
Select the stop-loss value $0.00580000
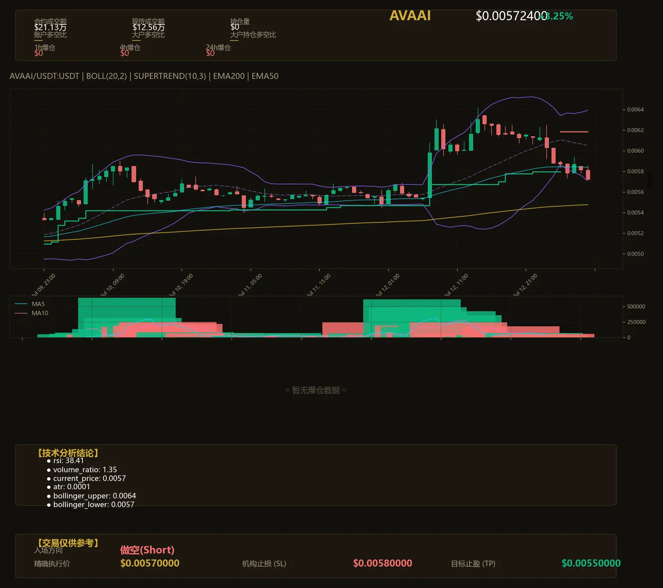tap(383, 563)
